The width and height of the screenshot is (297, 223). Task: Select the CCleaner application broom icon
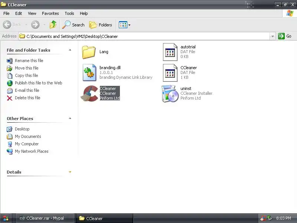tap(89, 94)
